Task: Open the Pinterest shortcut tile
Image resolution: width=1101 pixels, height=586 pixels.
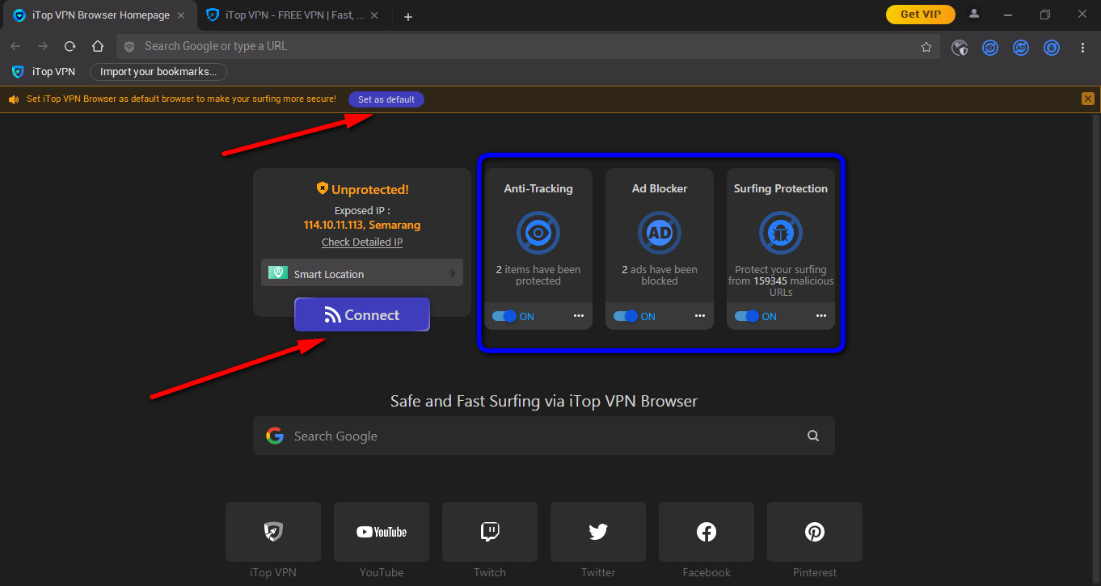Action: coord(815,532)
